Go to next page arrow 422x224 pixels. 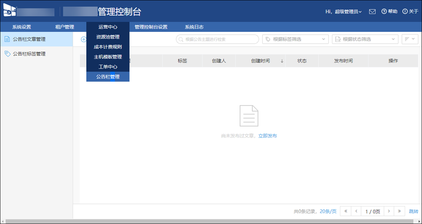tap(389, 211)
